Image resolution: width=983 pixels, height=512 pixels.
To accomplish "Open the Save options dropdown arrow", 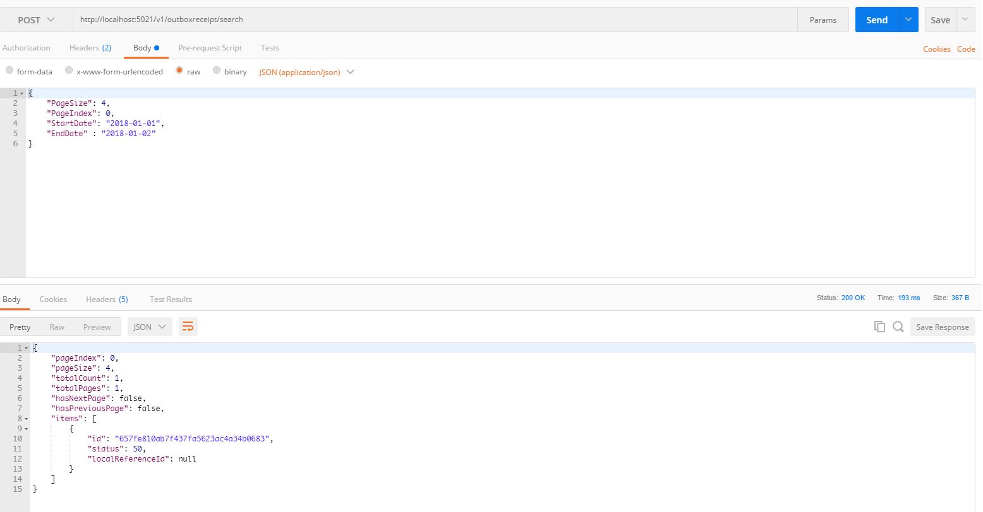I will 965,20.
